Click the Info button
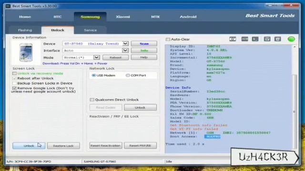The width and height of the screenshot is (305, 171). click(x=144, y=50)
